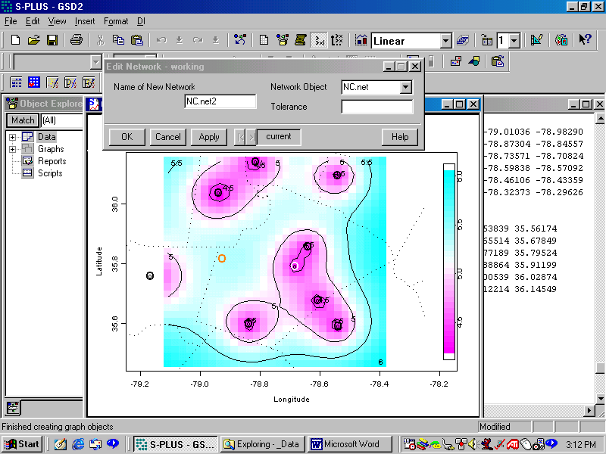The image size is (606, 454).
Task: Click the Open folder toolbar icon
Action: coord(33,40)
